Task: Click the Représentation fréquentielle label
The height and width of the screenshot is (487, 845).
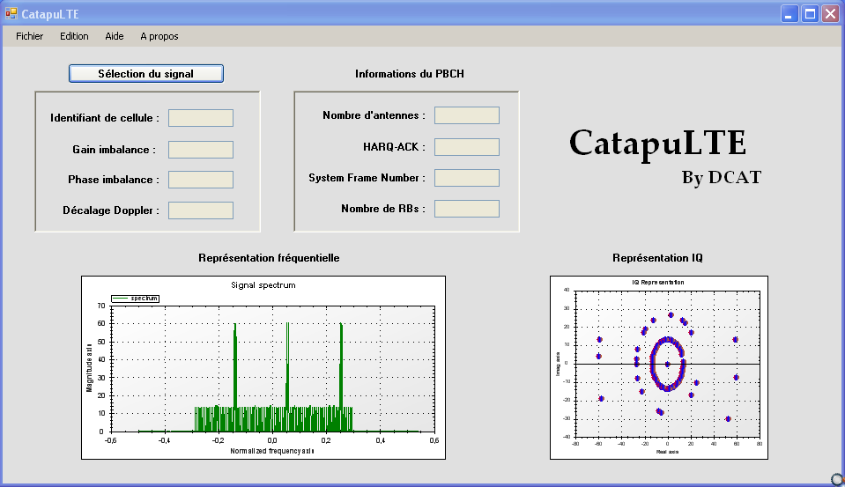Action: point(269,258)
